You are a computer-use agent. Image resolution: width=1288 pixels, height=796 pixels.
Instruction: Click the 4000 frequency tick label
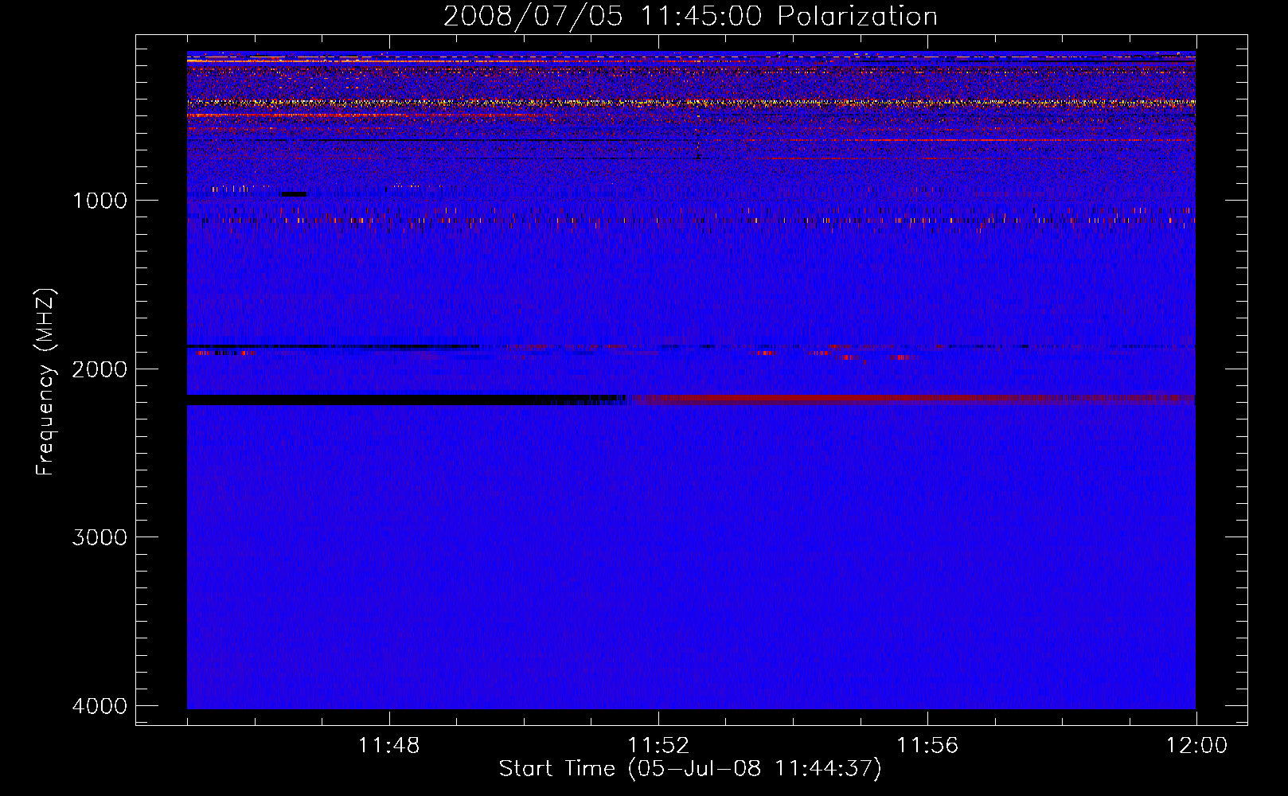point(100,706)
